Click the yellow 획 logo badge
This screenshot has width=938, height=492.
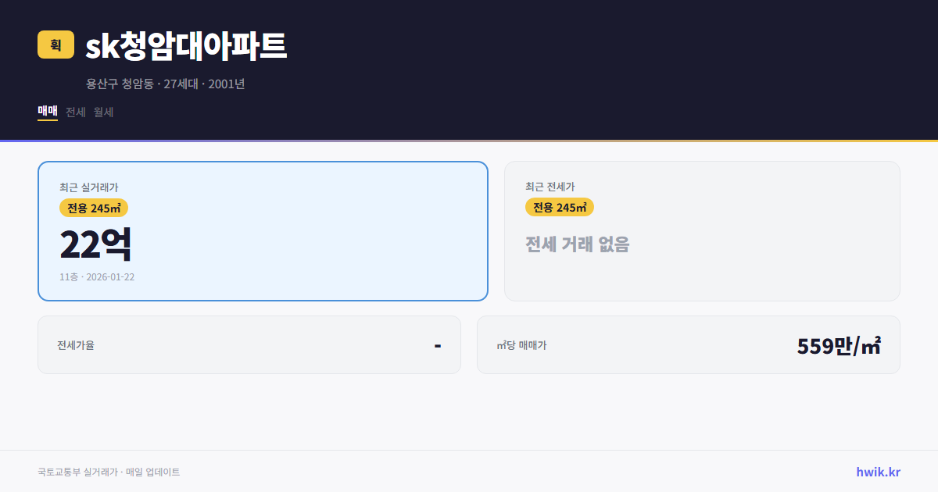pos(54,45)
